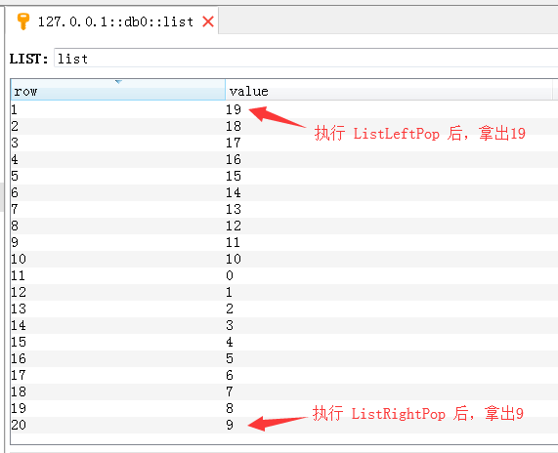
Task: Select the row with value 15
Action: click(284, 176)
